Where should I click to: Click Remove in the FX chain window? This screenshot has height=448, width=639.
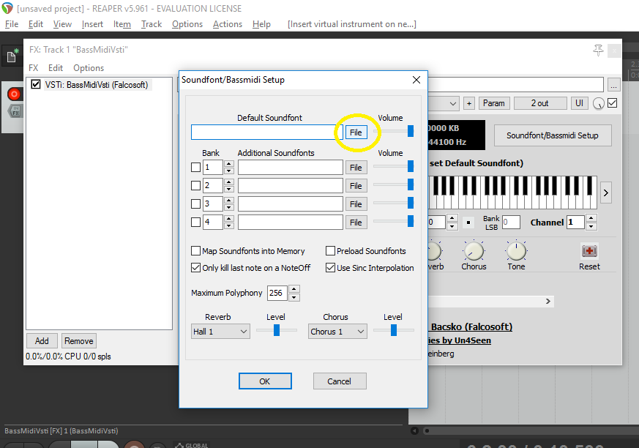coord(78,341)
